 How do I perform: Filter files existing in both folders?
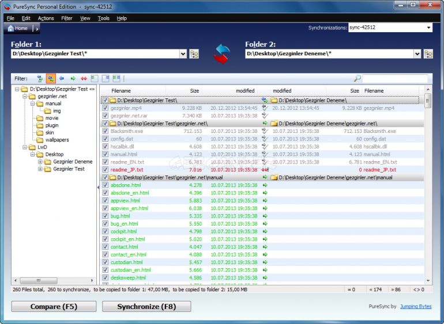(116, 78)
